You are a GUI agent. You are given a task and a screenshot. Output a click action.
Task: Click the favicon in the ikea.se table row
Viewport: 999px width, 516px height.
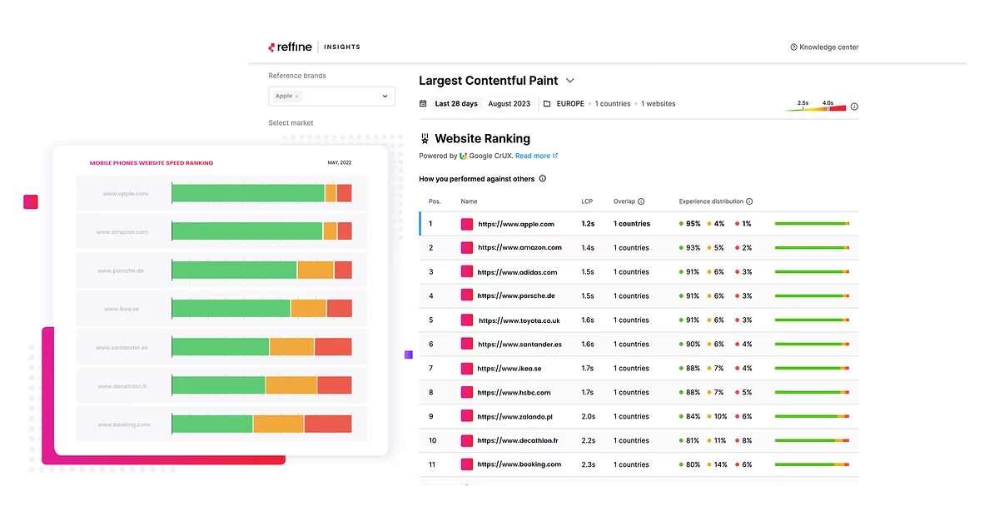coord(466,369)
